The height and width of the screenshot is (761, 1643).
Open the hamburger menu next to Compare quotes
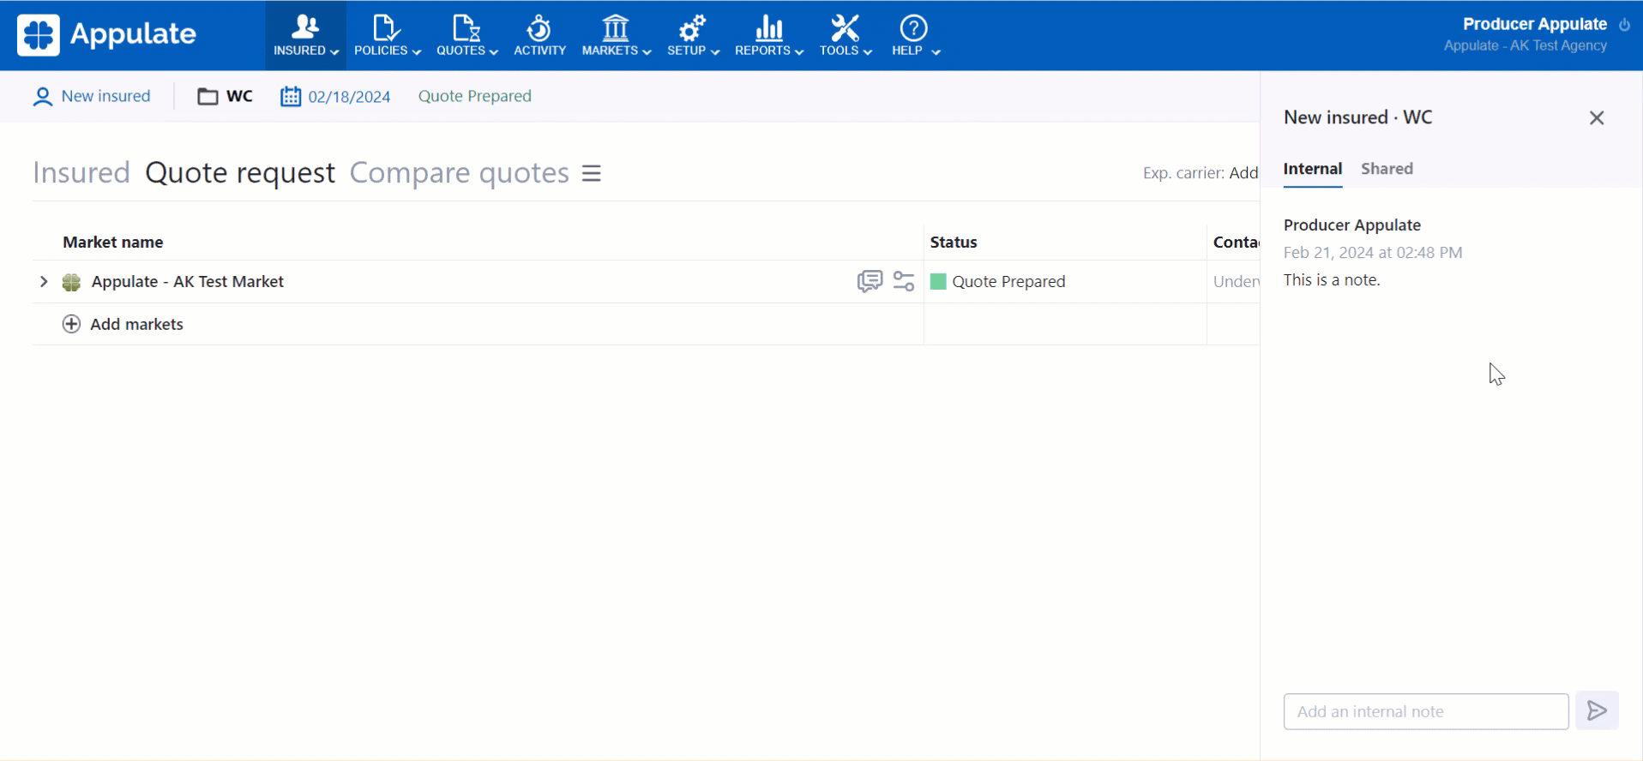coord(592,173)
